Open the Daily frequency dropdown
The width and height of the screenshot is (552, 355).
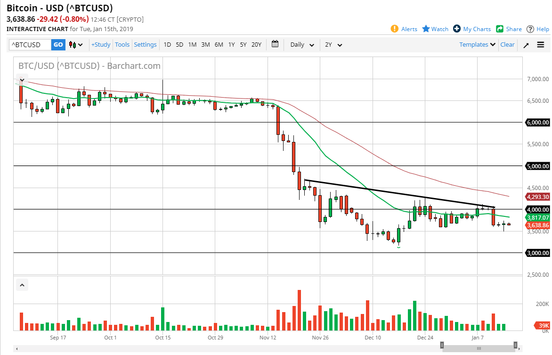[302, 45]
